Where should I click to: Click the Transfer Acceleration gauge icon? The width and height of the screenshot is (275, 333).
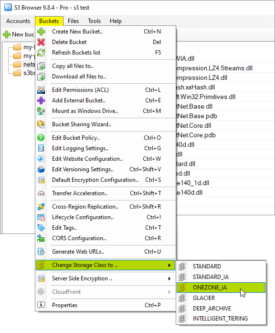[41, 193]
